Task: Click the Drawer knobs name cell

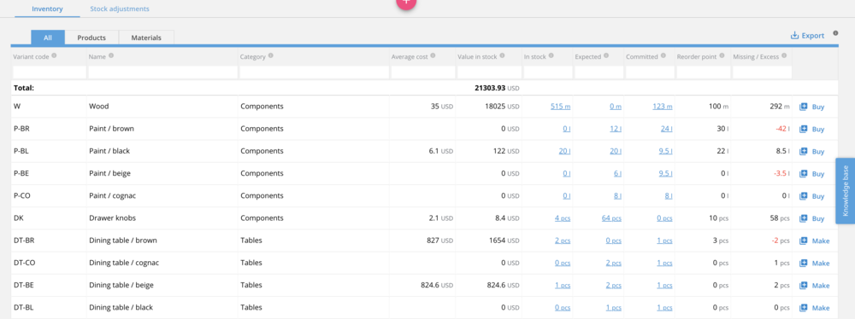Action: pyautogui.click(x=112, y=218)
